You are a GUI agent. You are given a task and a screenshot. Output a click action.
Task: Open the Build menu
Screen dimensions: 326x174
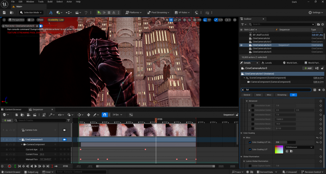[50, 2]
